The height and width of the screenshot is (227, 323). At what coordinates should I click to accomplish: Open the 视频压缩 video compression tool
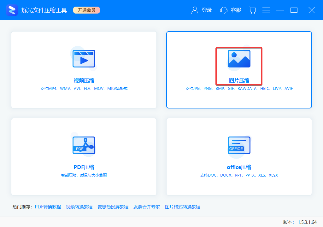[x=84, y=80]
